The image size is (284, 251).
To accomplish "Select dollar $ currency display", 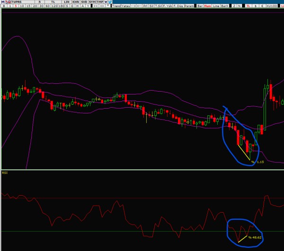I will tap(256, 6).
